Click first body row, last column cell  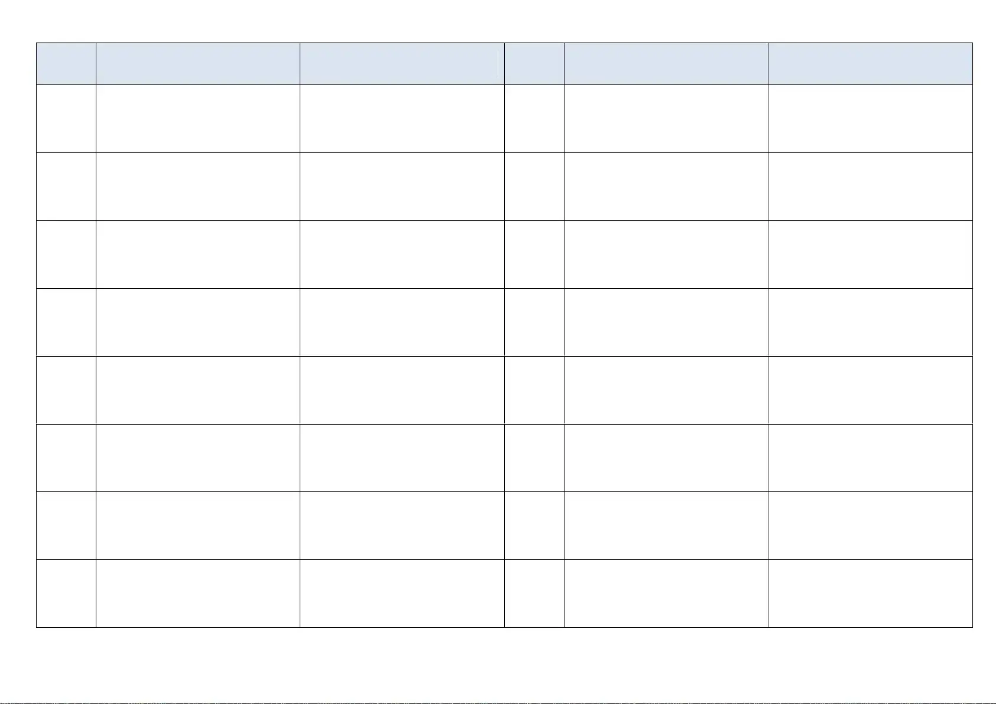[870, 119]
